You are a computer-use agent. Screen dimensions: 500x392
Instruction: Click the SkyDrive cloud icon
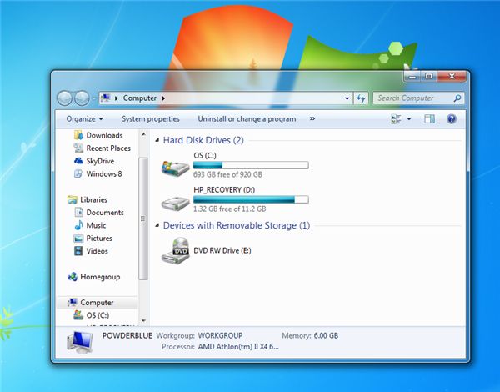point(78,161)
